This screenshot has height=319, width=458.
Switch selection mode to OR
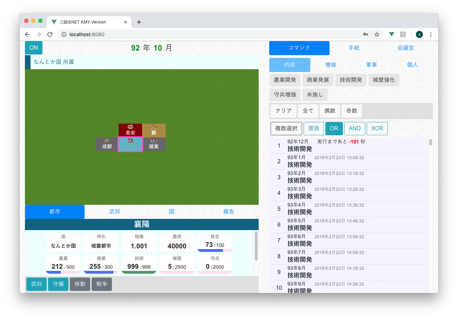tap(334, 129)
